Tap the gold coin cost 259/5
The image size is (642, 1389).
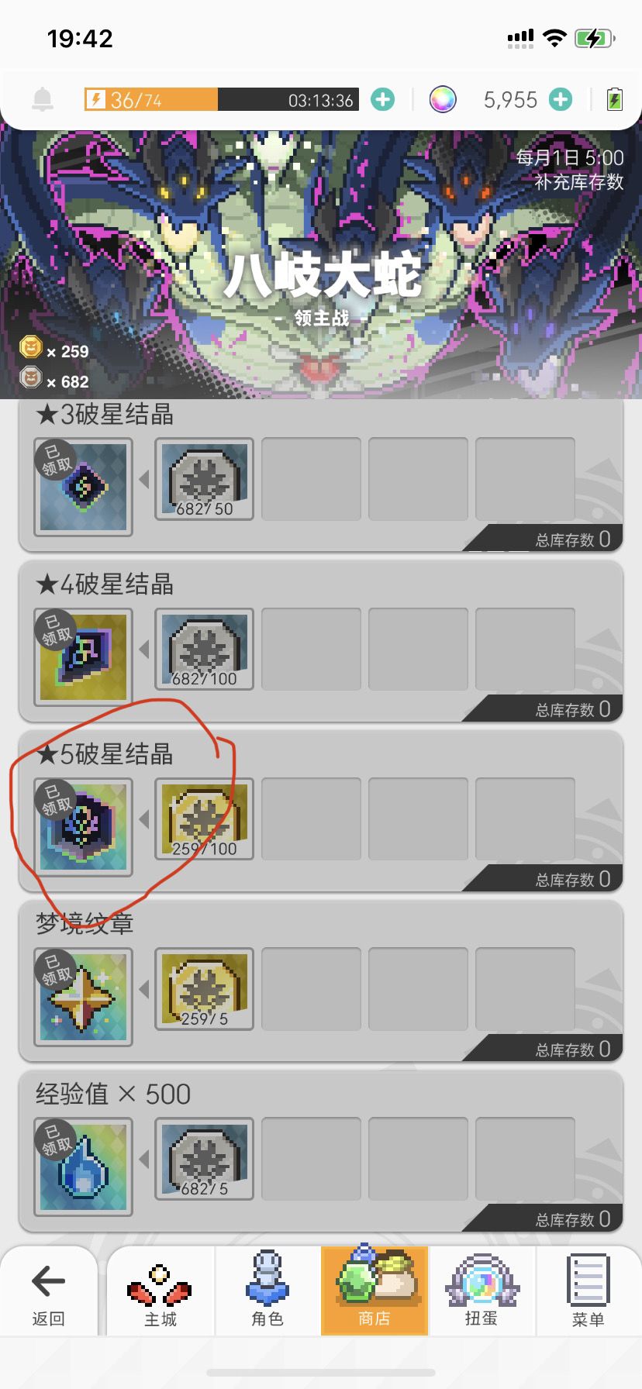point(205,989)
